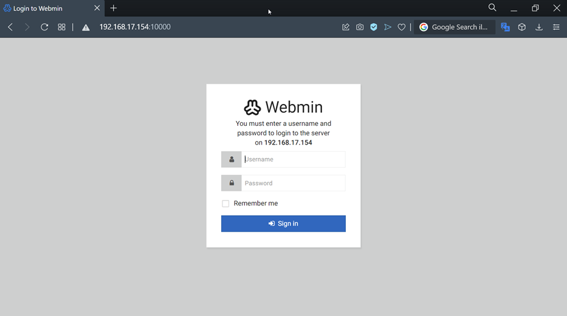Image resolution: width=567 pixels, height=316 pixels.
Task: Open the cube extensions icon
Action: tap(522, 27)
